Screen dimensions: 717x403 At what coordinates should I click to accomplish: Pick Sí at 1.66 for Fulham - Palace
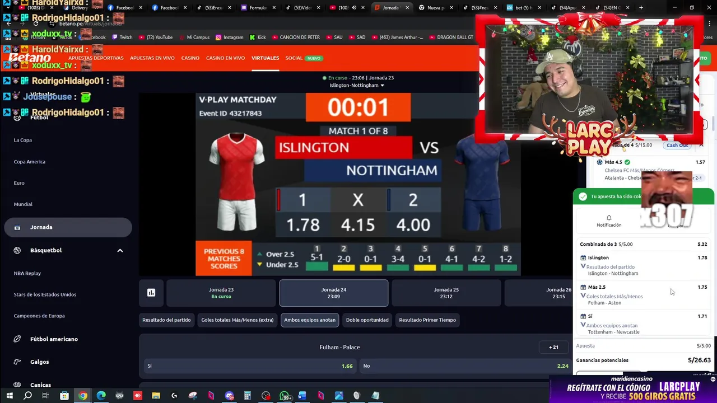pos(250,366)
